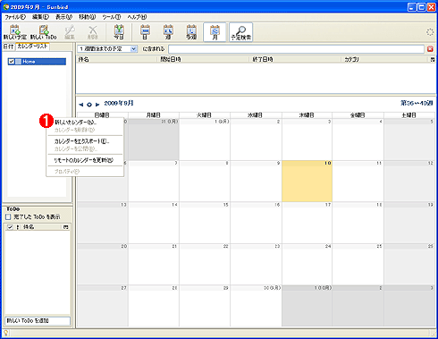Switch to week view toolbar icon
Screen dimensions: 438x339
point(168,32)
